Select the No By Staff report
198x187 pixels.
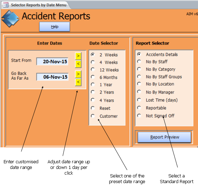(152, 62)
